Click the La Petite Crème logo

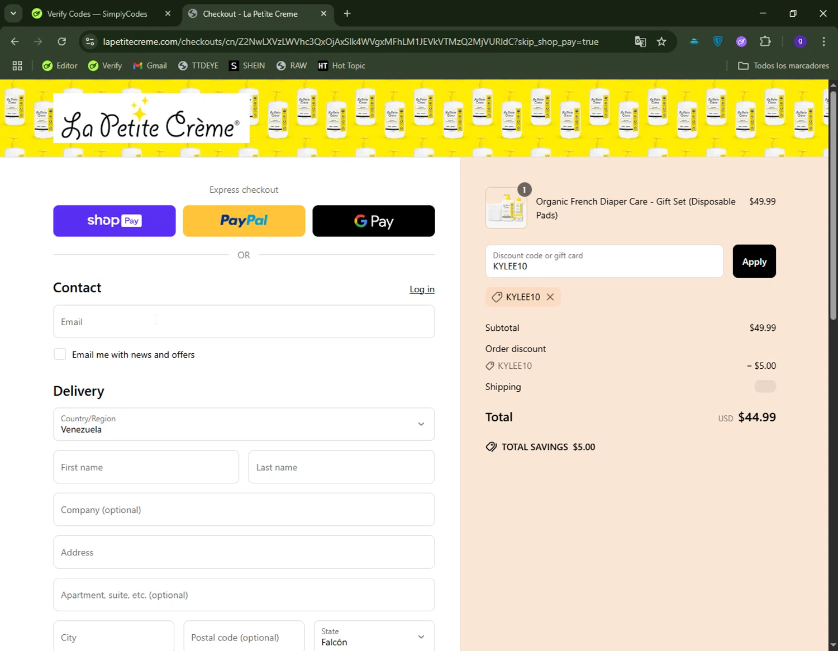click(151, 118)
